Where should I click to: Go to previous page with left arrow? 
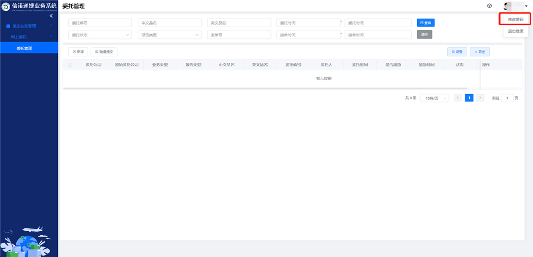pos(458,98)
